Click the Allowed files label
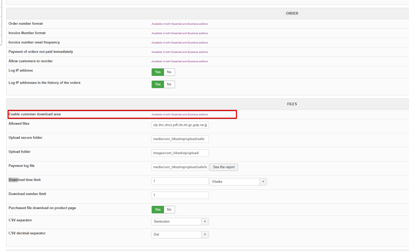Viewport: 409px width, 251px height. click(x=19, y=123)
